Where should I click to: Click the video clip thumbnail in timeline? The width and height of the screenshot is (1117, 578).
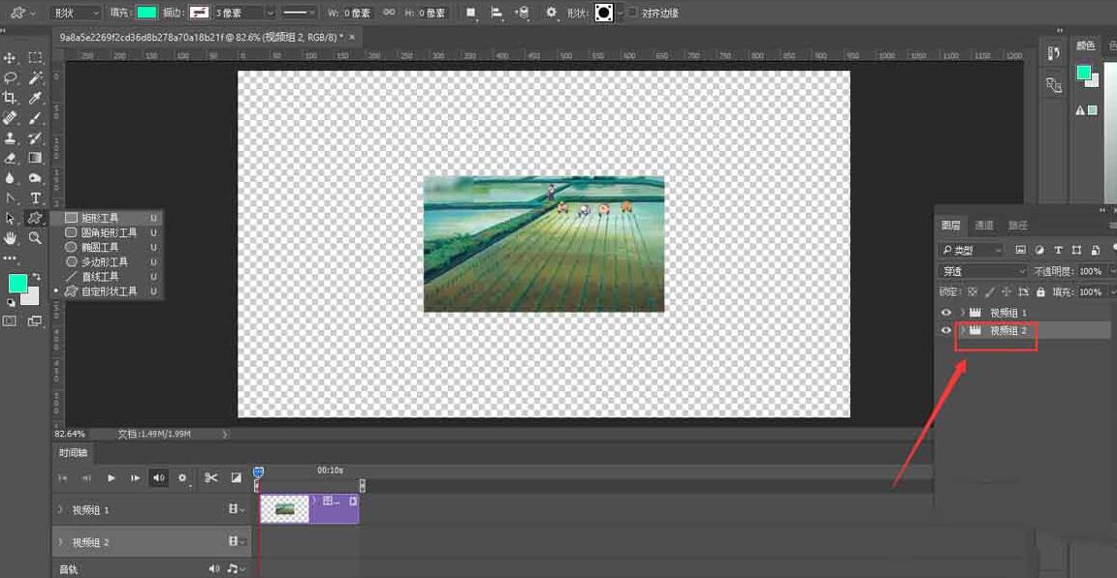(285, 508)
